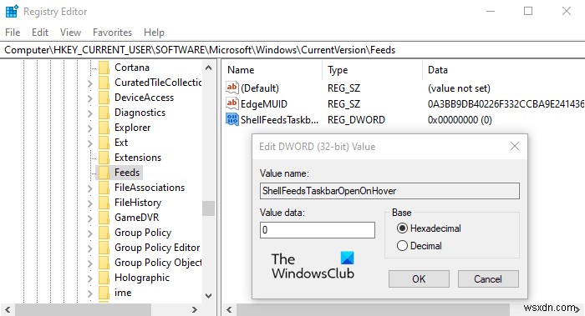The height and width of the screenshot is (316, 585).
Task: Click the Value name field
Action: coord(389,191)
